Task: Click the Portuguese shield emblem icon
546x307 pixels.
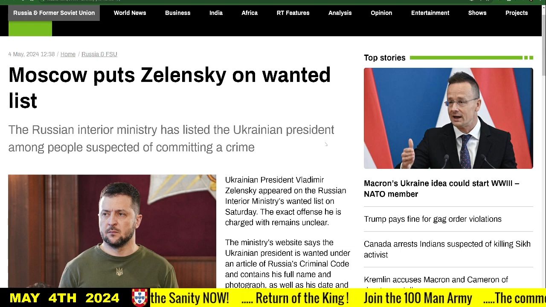Action: pyautogui.click(x=139, y=298)
